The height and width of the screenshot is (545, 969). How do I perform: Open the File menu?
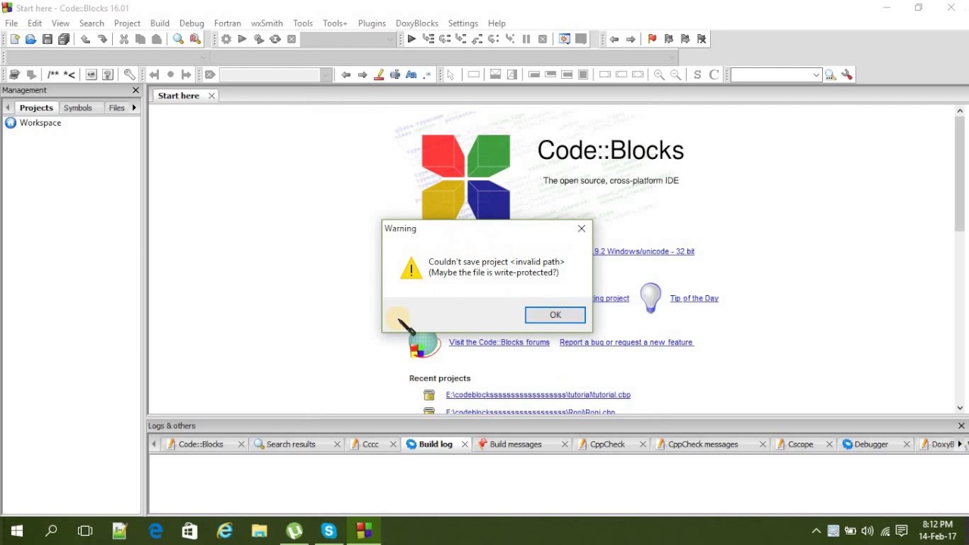click(x=11, y=23)
